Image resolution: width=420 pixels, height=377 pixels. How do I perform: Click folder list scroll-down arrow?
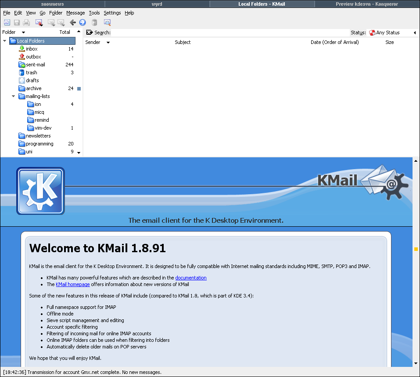(x=79, y=153)
